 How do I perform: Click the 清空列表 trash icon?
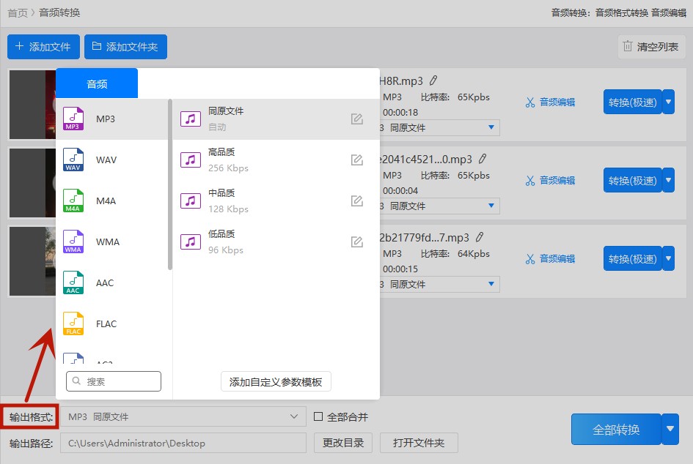[x=627, y=47]
